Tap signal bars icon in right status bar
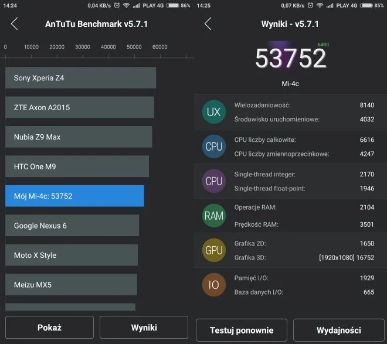 pos(330,5)
